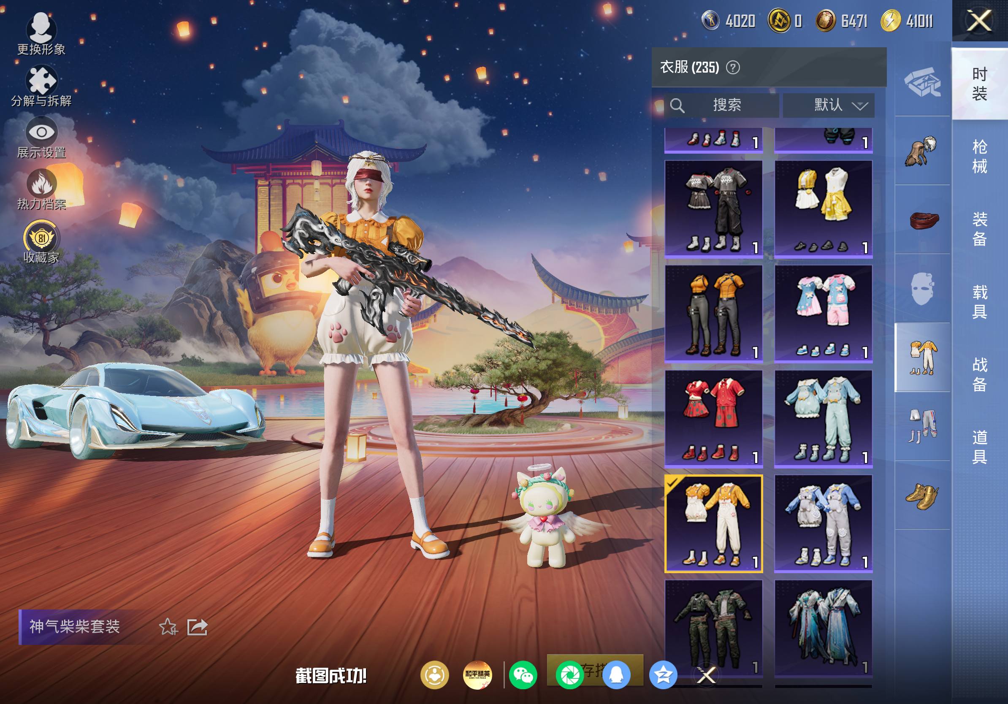The height and width of the screenshot is (704, 1008).
Task: Share to WeChat Moments icon
Action: pyautogui.click(x=569, y=675)
